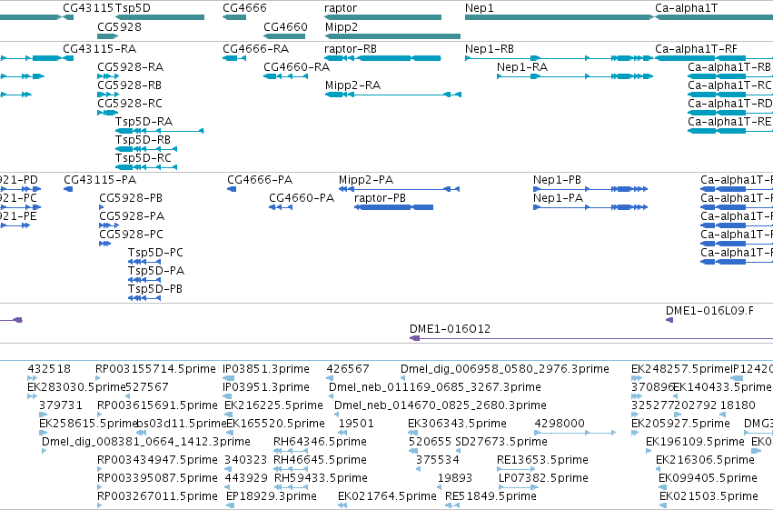Click the DME1-016L09.F feature

coord(709,311)
